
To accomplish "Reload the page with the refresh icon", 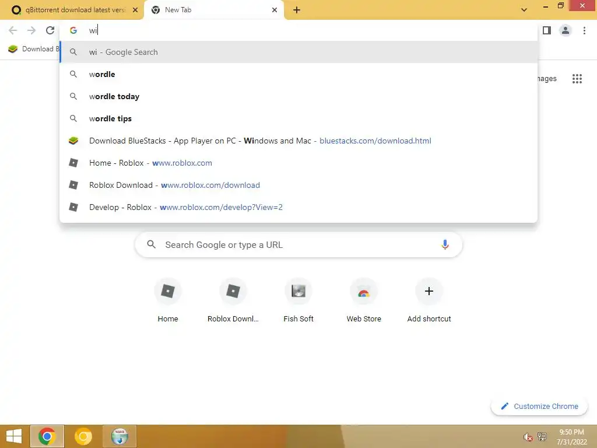I will click(x=50, y=30).
